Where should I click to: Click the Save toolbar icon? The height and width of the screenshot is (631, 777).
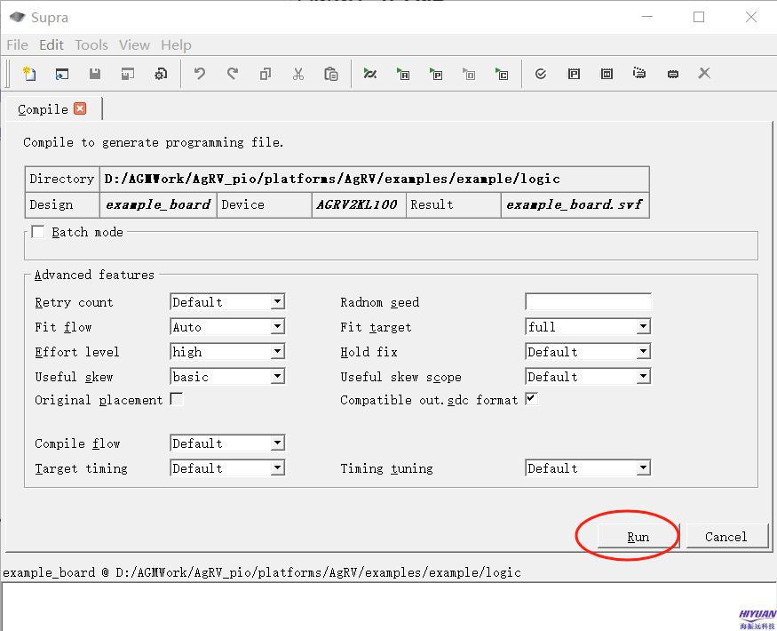click(95, 74)
